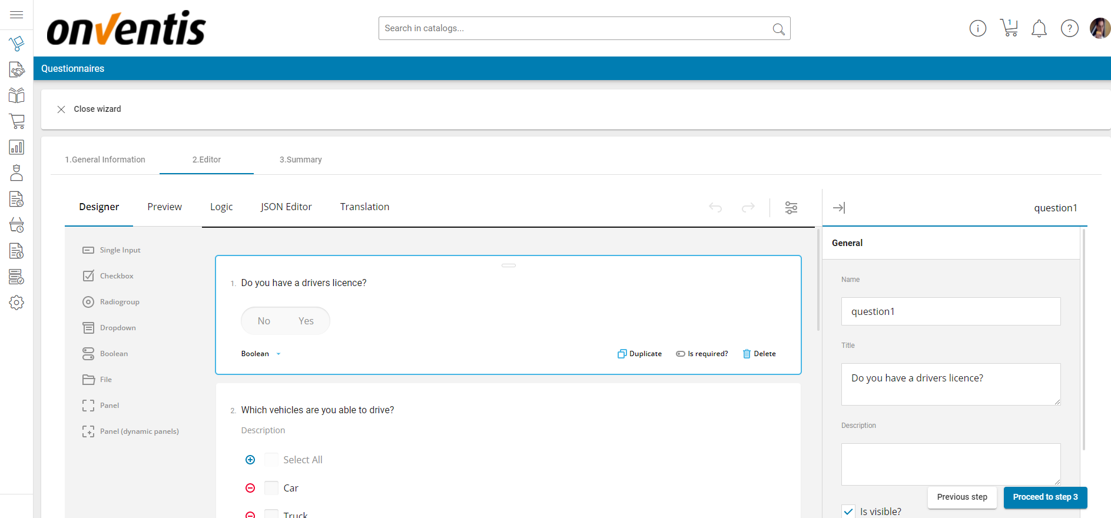
Task: Add the Dropdown element from toolbox
Action: [117, 328]
